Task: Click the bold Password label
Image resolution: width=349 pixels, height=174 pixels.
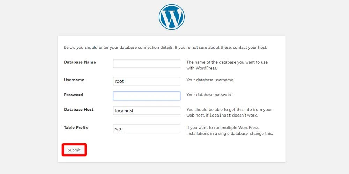Action: pos(73,95)
